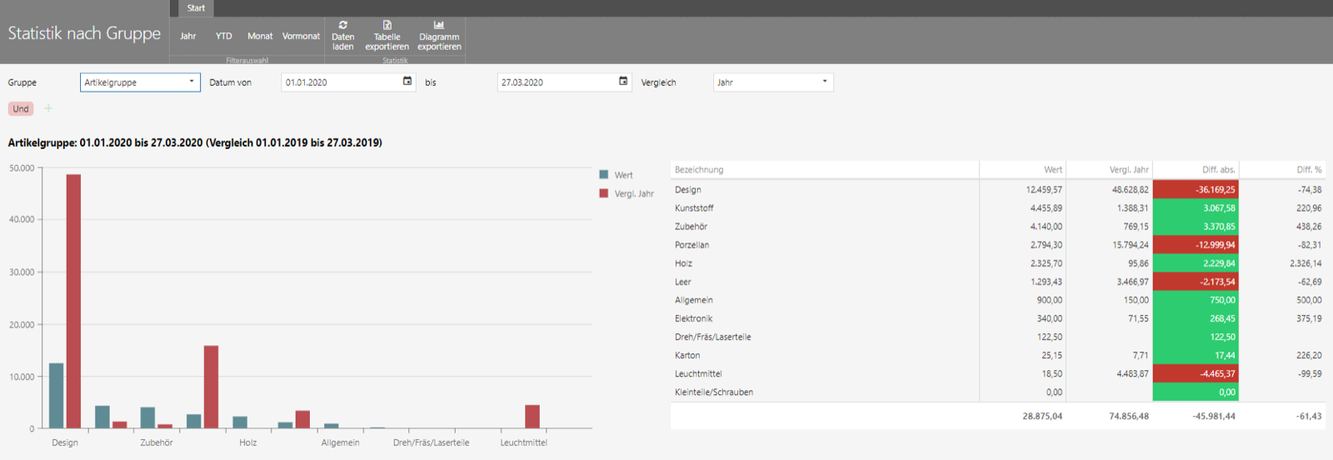
Task: Select the Jahr filter button
Action: coord(188,36)
